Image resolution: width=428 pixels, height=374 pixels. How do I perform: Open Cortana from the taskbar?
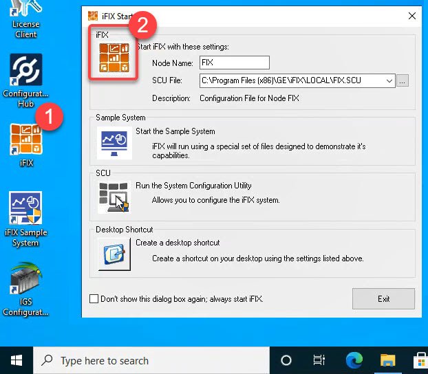tap(286, 360)
